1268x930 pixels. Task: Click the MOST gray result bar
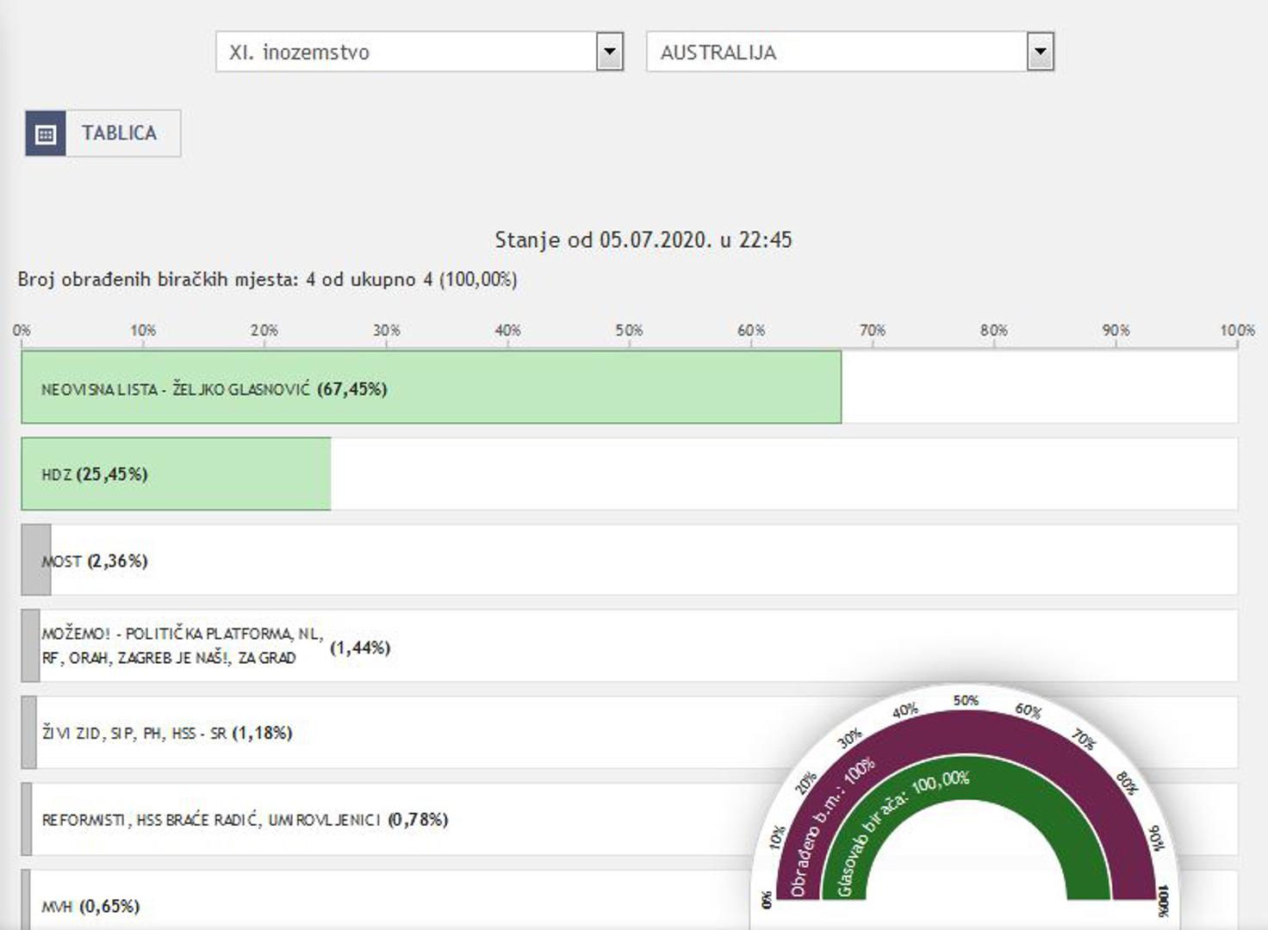point(36,561)
